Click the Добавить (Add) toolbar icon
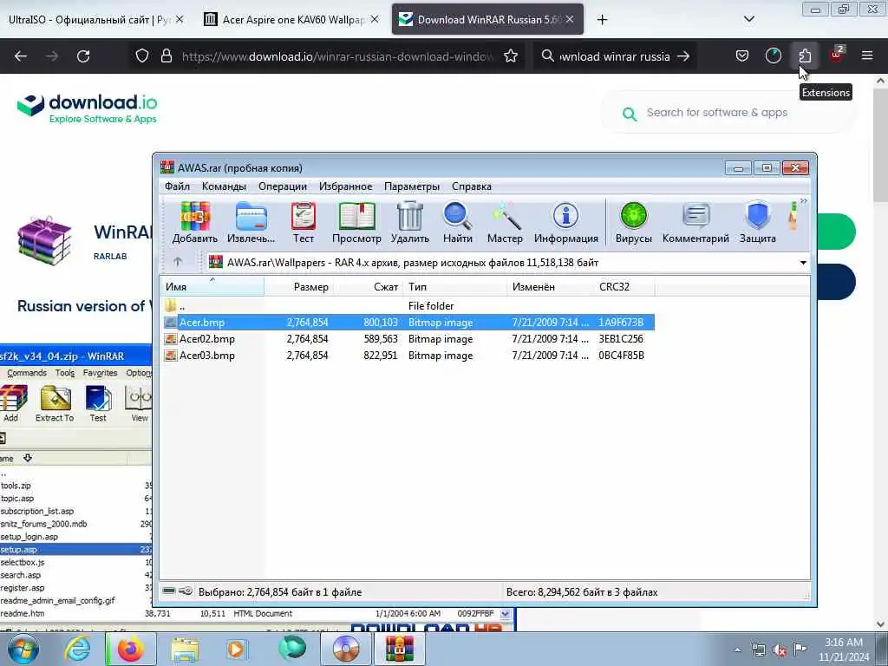Viewport: 888px width, 666px height. [x=195, y=223]
